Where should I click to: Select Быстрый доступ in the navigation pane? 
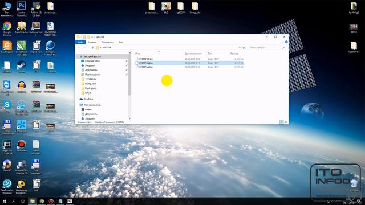[x=92, y=56]
